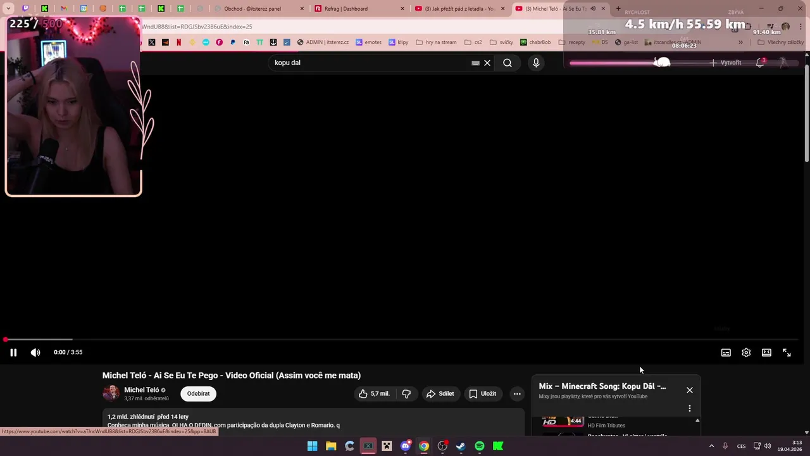810x456 pixels.
Task: Open more actions three-dot menu
Action: (517, 394)
